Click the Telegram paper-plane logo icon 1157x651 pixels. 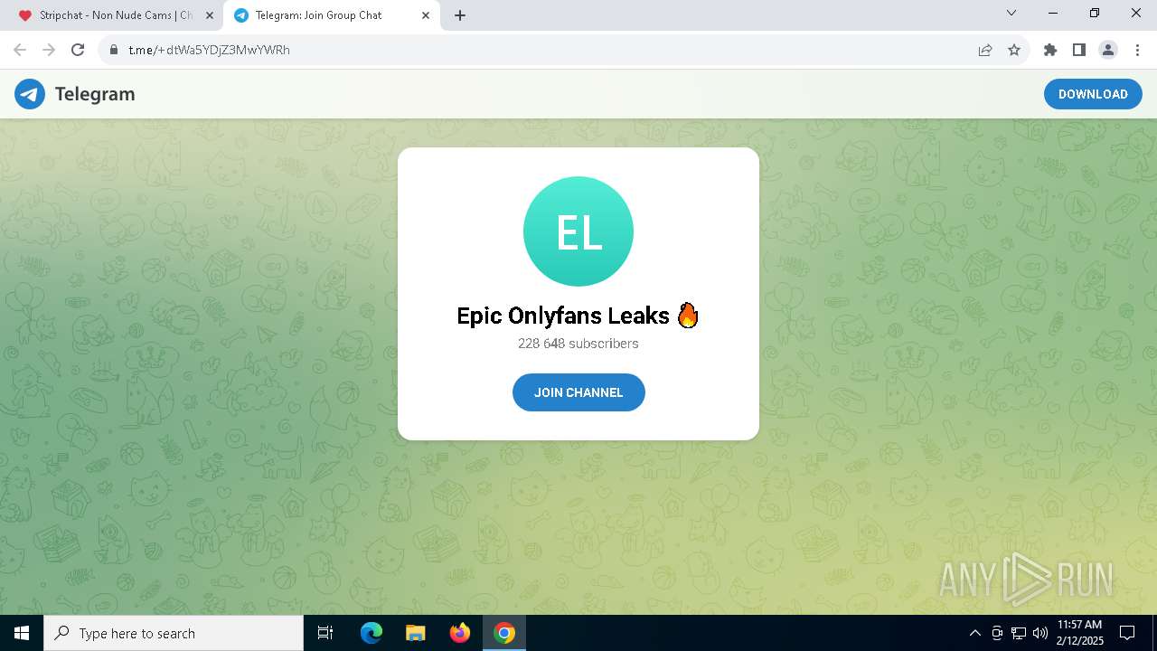tap(30, 94)
